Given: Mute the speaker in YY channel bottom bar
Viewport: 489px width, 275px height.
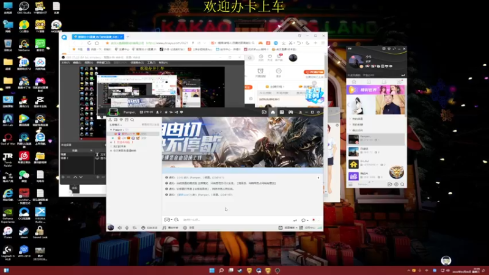Looking at the screenshot, I should pos(120,228).
